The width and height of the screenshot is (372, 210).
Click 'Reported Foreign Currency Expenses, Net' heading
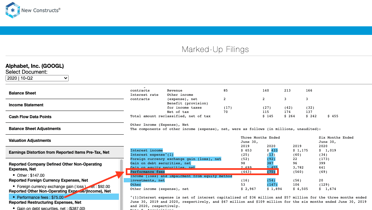click(x=48, y=180)
